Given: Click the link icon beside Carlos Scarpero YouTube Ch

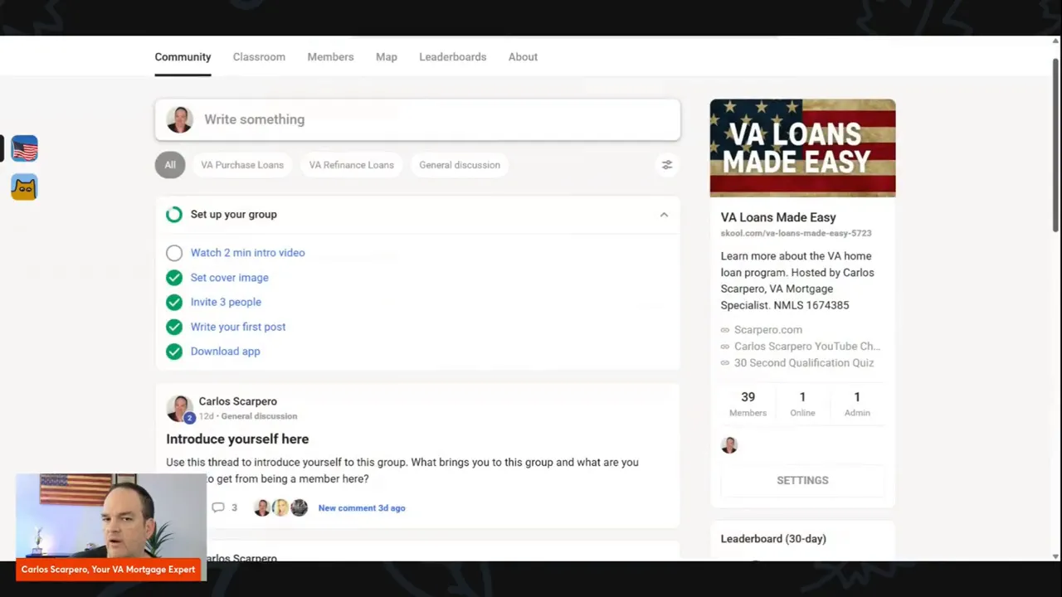Looking at the screenshot, I should tap(724, 346).
